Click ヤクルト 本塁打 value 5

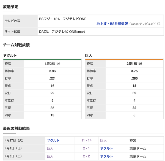coord(53,100)
